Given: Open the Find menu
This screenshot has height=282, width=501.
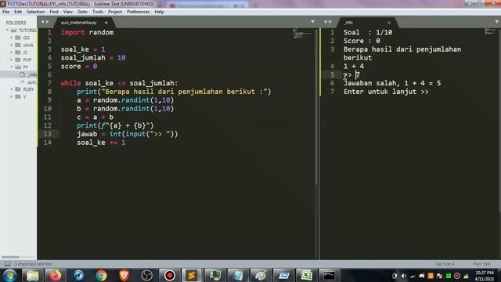Looking at the screenshot, I should [54, 12].
